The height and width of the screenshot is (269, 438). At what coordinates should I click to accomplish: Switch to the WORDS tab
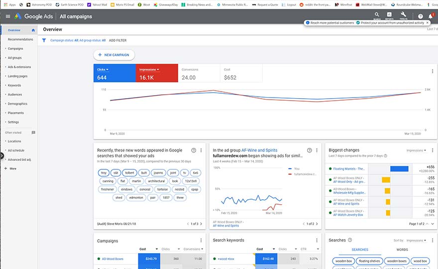[402, 250]
